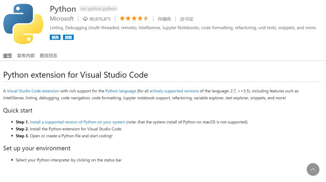326x182 pixels.
Task: Open the actively supported versions link
Action: tap(174, 91)
